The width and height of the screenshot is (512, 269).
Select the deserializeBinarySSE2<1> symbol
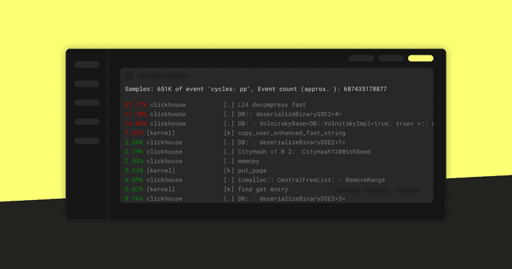pyautogui.click(x=291, y=142)
